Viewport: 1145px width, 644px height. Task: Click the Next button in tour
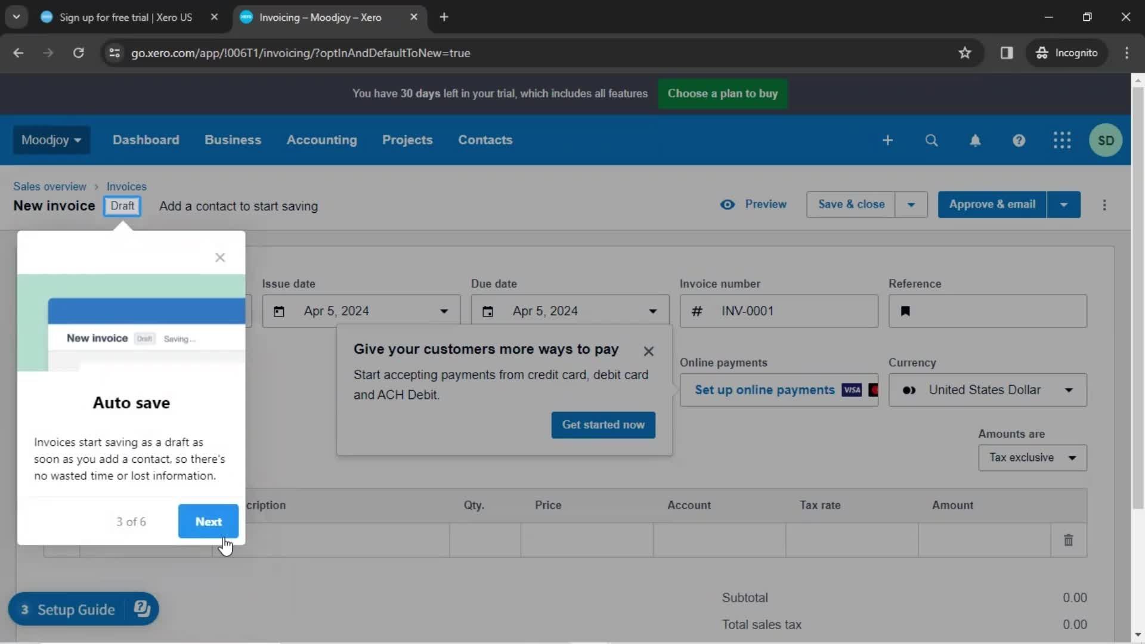pos(208,521)
